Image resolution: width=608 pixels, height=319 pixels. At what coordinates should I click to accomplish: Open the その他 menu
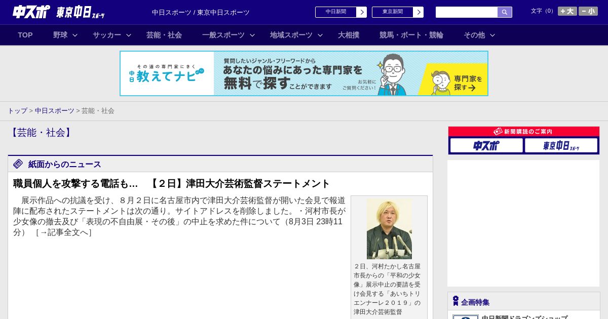[474, 35]
